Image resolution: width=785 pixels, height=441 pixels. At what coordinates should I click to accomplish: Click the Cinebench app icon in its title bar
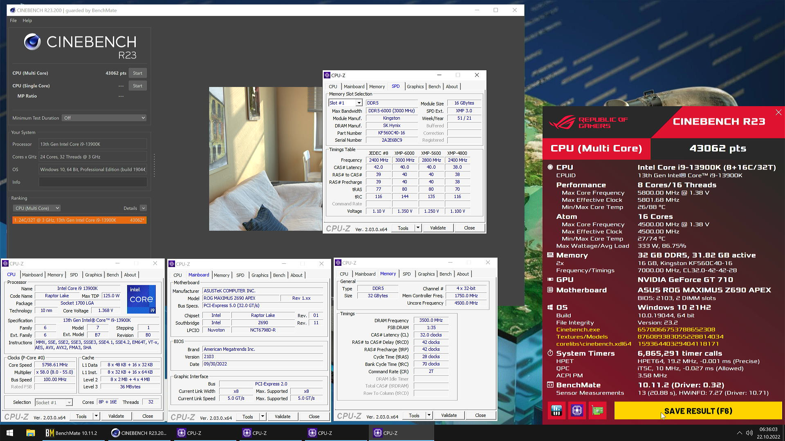[x=12, y=10]
